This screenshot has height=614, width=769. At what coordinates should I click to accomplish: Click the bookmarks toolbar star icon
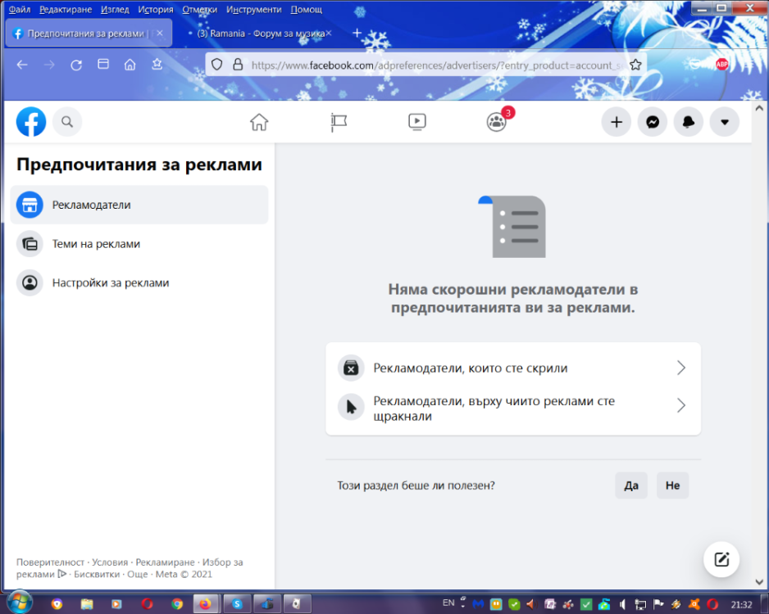click(157, 64)
